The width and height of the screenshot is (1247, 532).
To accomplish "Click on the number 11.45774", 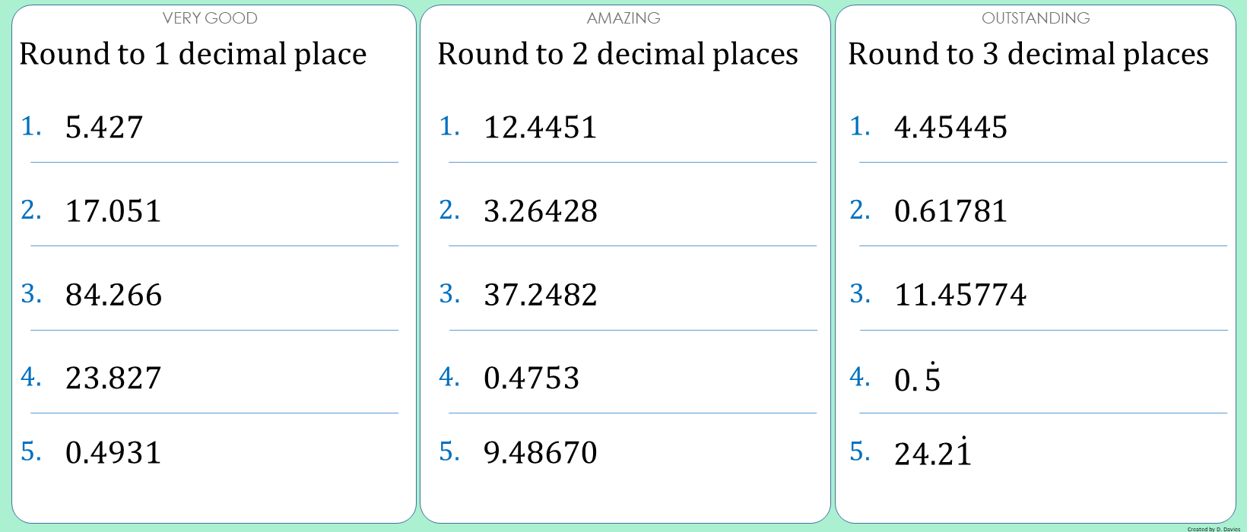I will 960,295.
